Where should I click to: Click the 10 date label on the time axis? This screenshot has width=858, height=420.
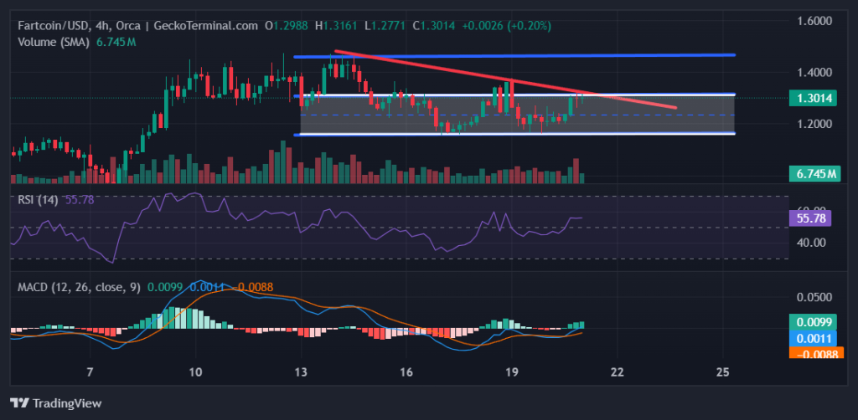[x=195, y=372]
